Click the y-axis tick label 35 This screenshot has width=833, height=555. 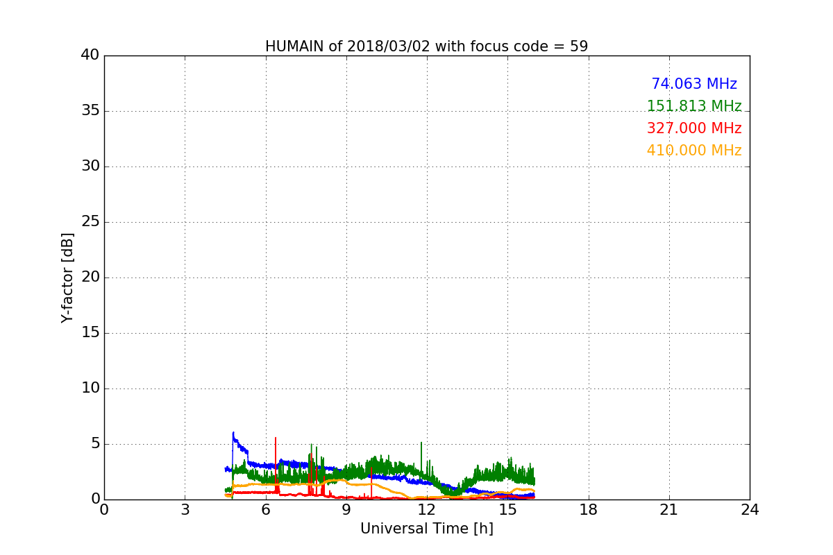pyautogui.click(x=90, y=111)
